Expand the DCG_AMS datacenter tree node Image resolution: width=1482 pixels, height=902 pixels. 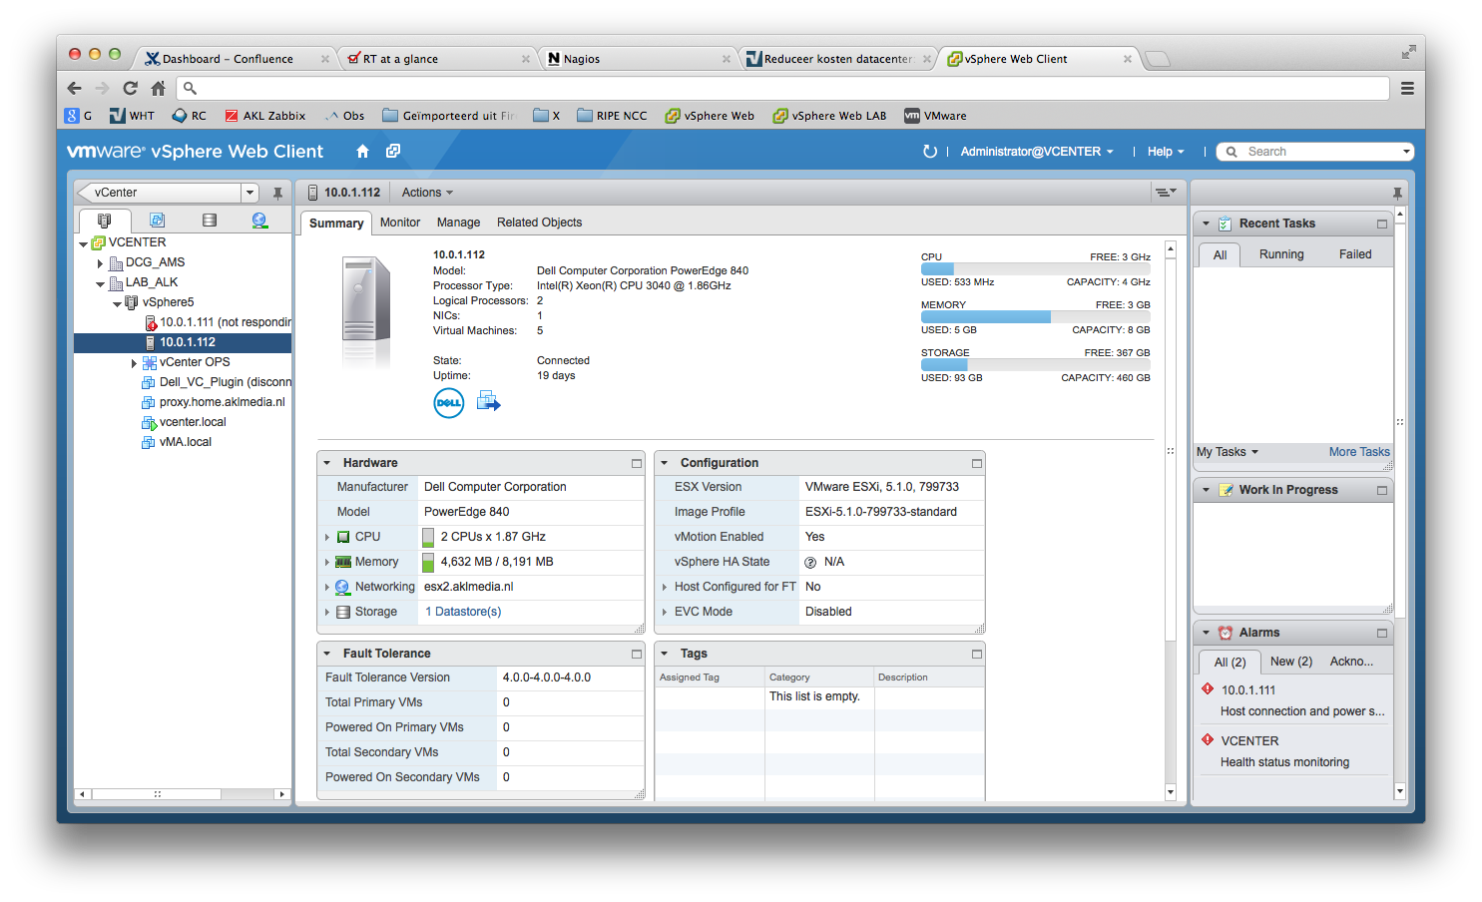point(100,263)
